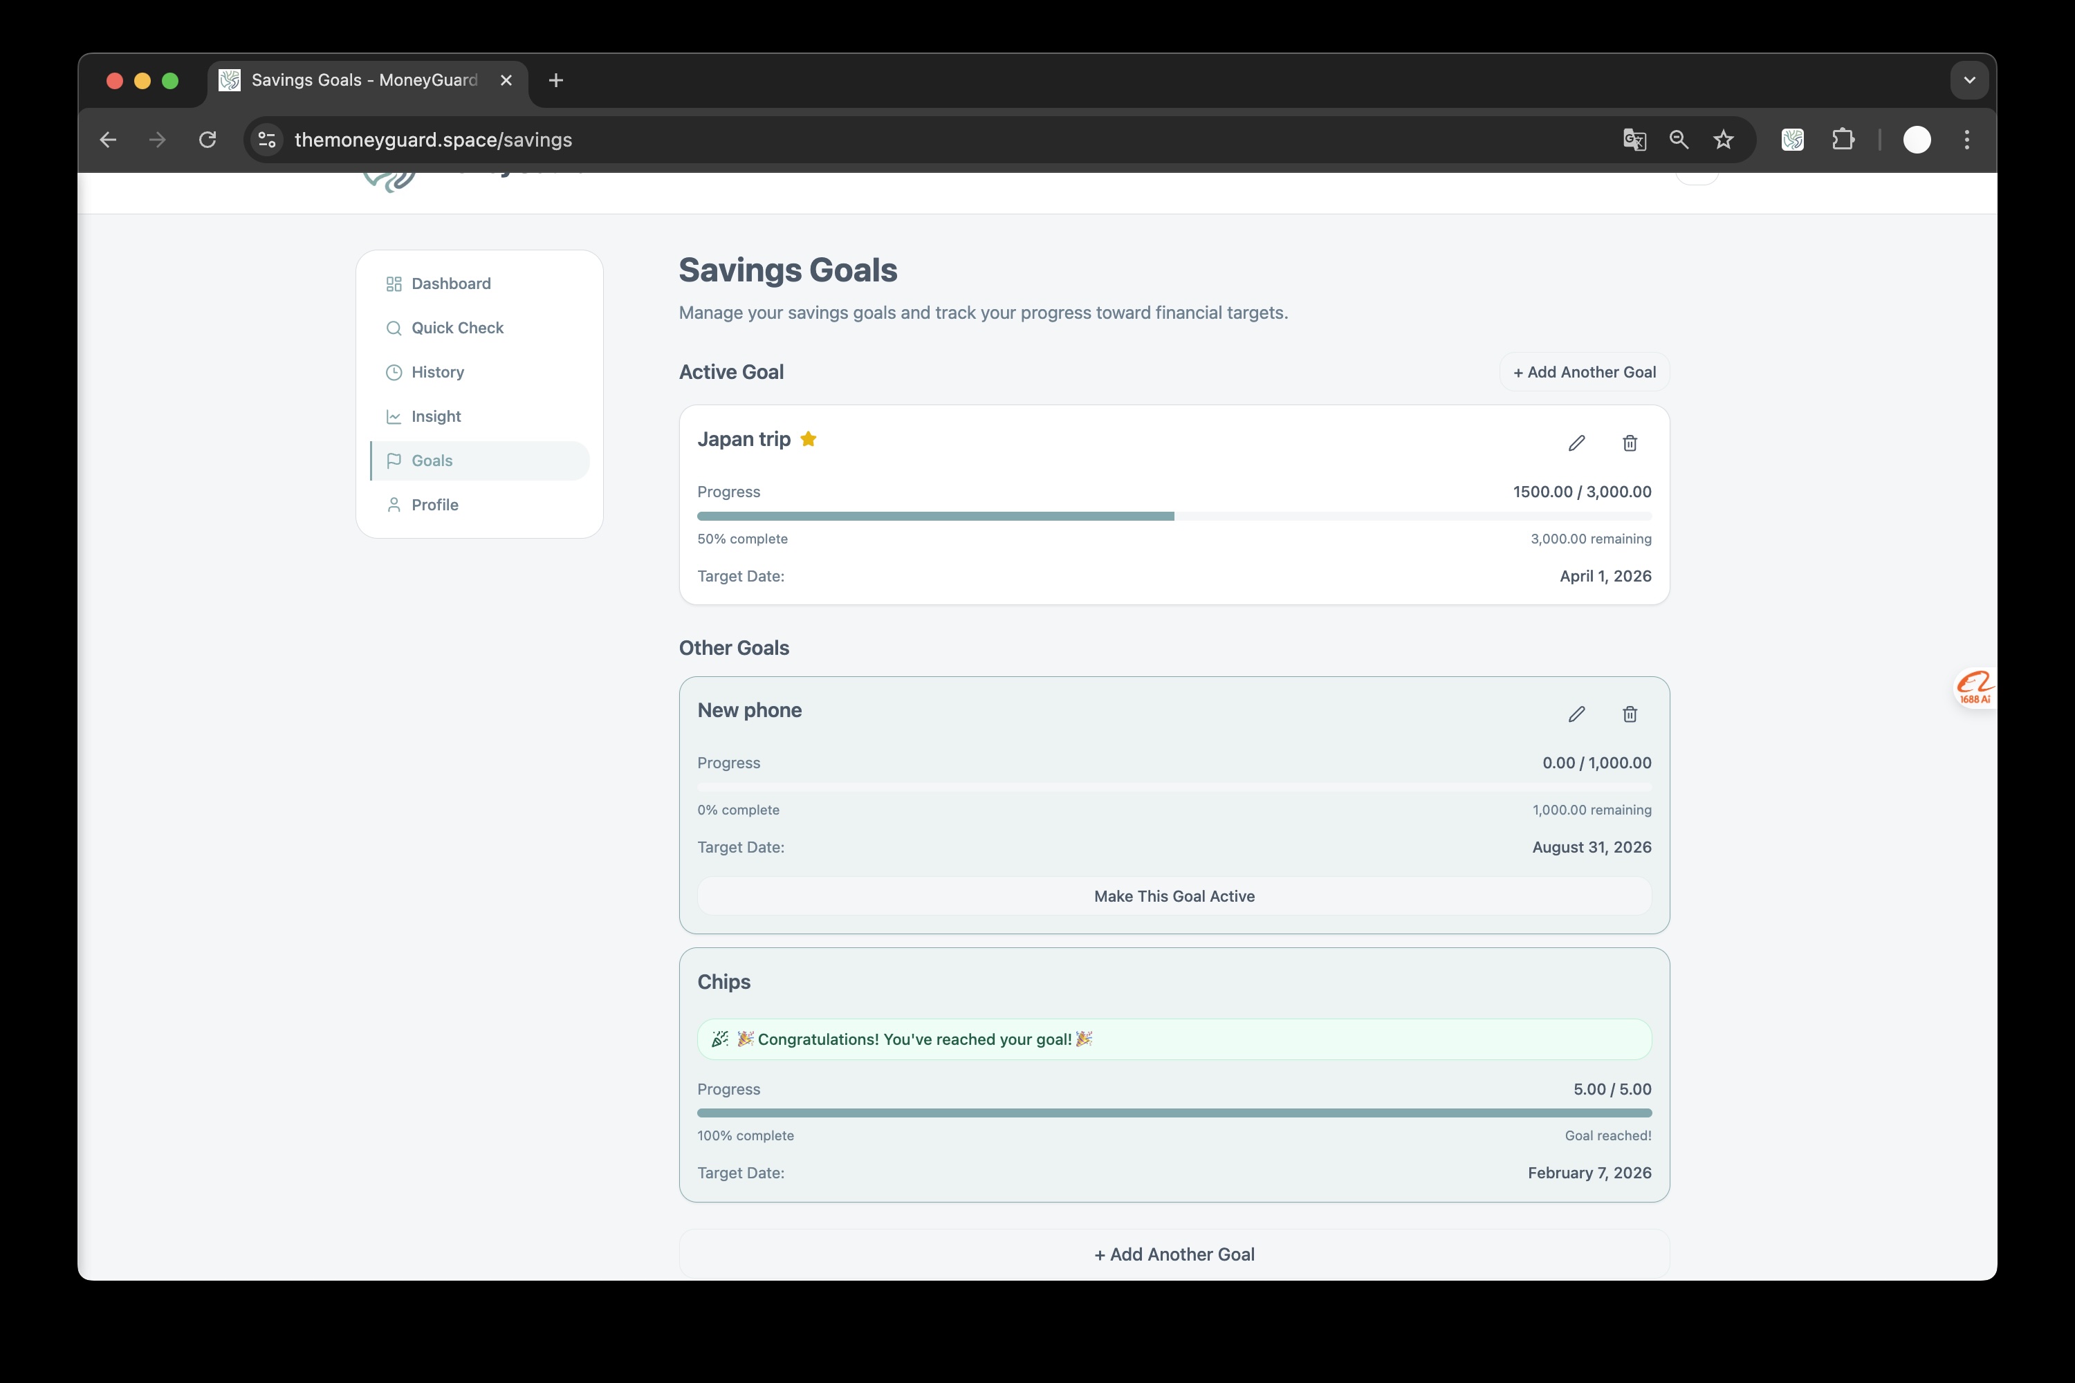Open the Chrome three-dot menu
This screenshot has width=2075, height=1383.
(1966, 140)
